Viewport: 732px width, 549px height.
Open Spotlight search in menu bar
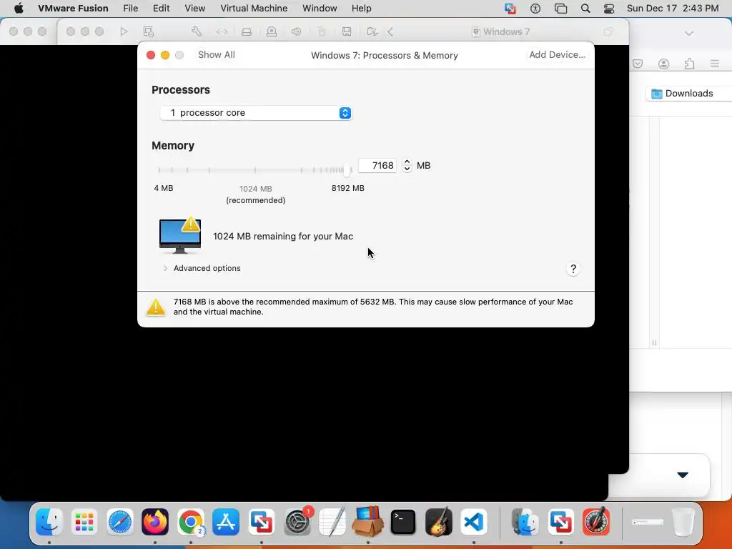585,9
